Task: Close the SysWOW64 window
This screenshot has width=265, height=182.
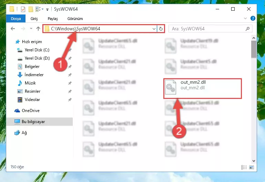Action: pyautogui.click(x=248, y=9)
